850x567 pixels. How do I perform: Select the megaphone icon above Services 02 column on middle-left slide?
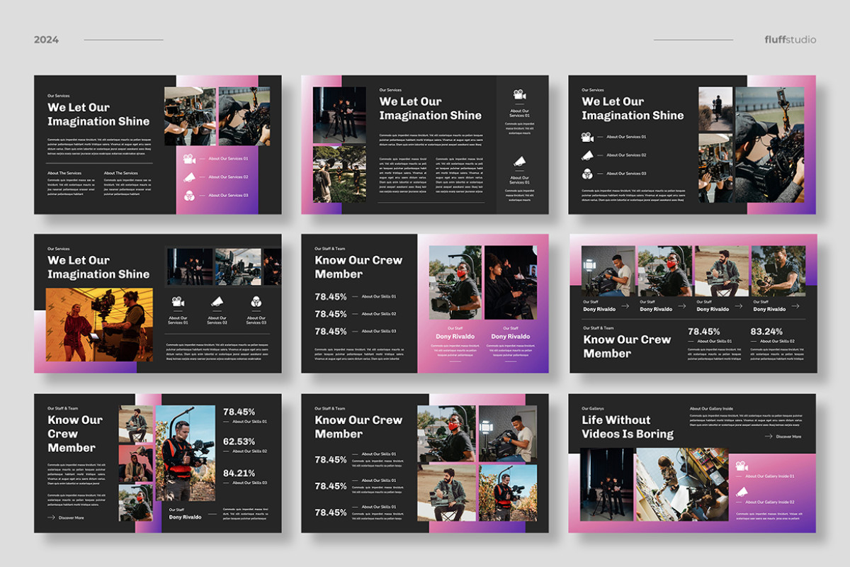[x=216, y=301]
